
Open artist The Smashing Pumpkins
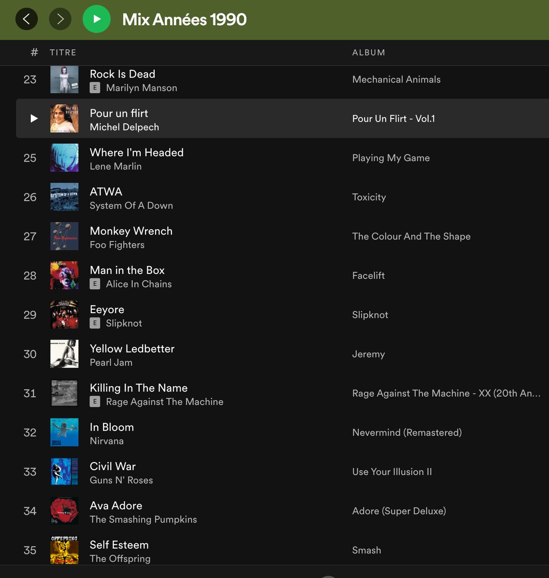(144, 520)
